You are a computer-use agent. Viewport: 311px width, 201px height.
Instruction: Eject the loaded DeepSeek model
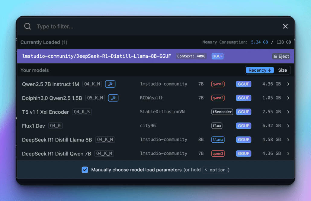click(x=281, y=56)
